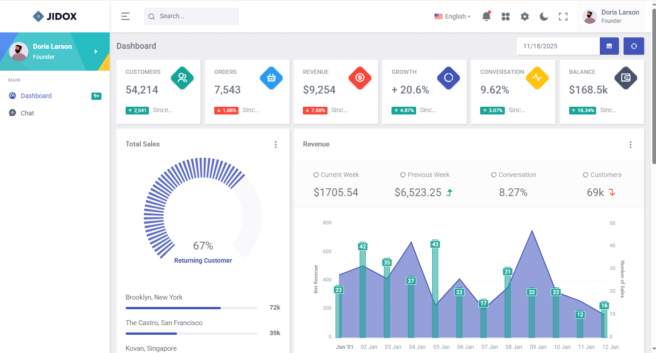
Task: Click the refresh icon button
Action: (x=634, y=46)
